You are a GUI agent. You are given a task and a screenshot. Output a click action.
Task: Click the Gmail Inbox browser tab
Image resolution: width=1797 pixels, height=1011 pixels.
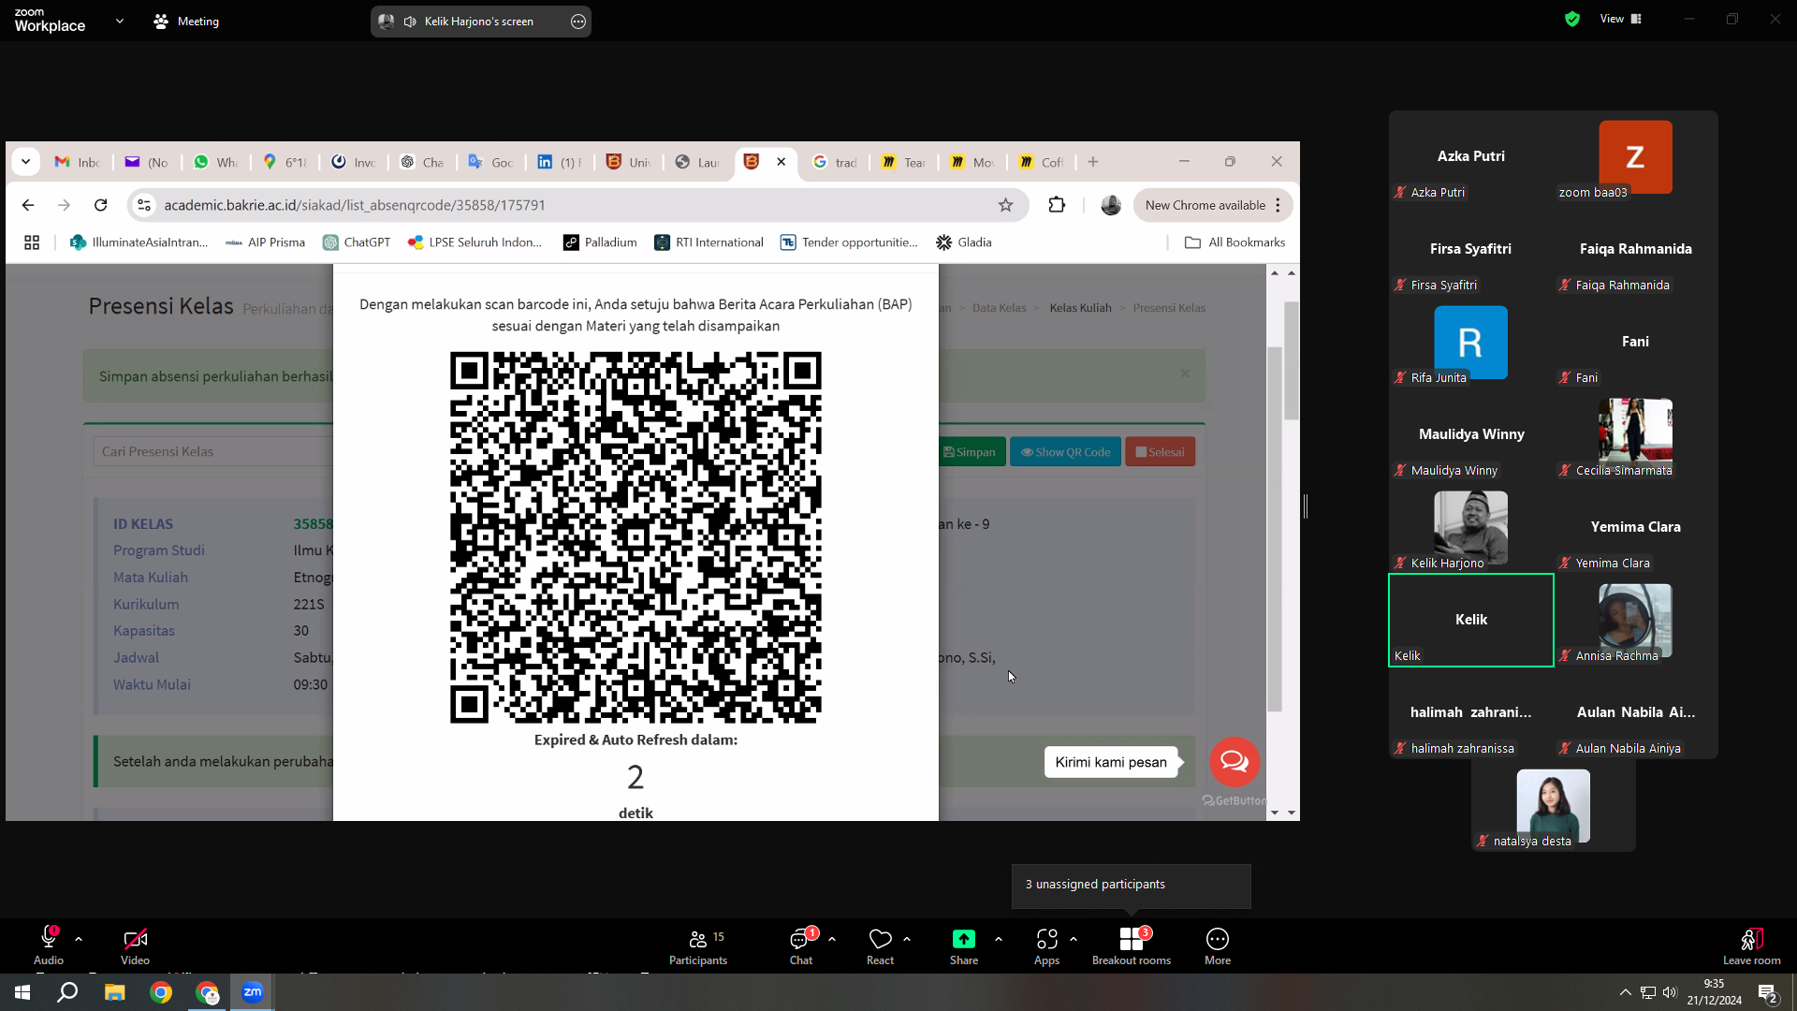[78, 162]
